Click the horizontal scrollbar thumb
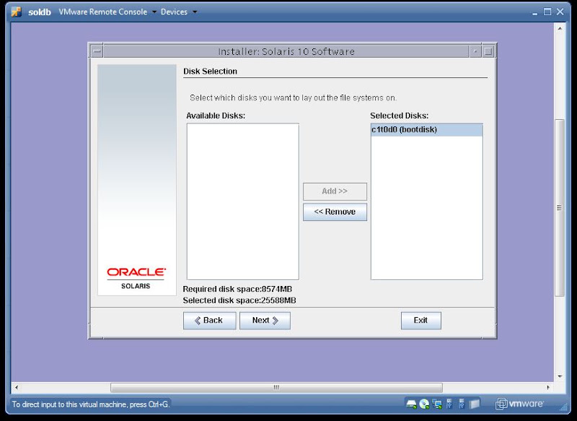The image size is (577, 421). pos(276,388)
